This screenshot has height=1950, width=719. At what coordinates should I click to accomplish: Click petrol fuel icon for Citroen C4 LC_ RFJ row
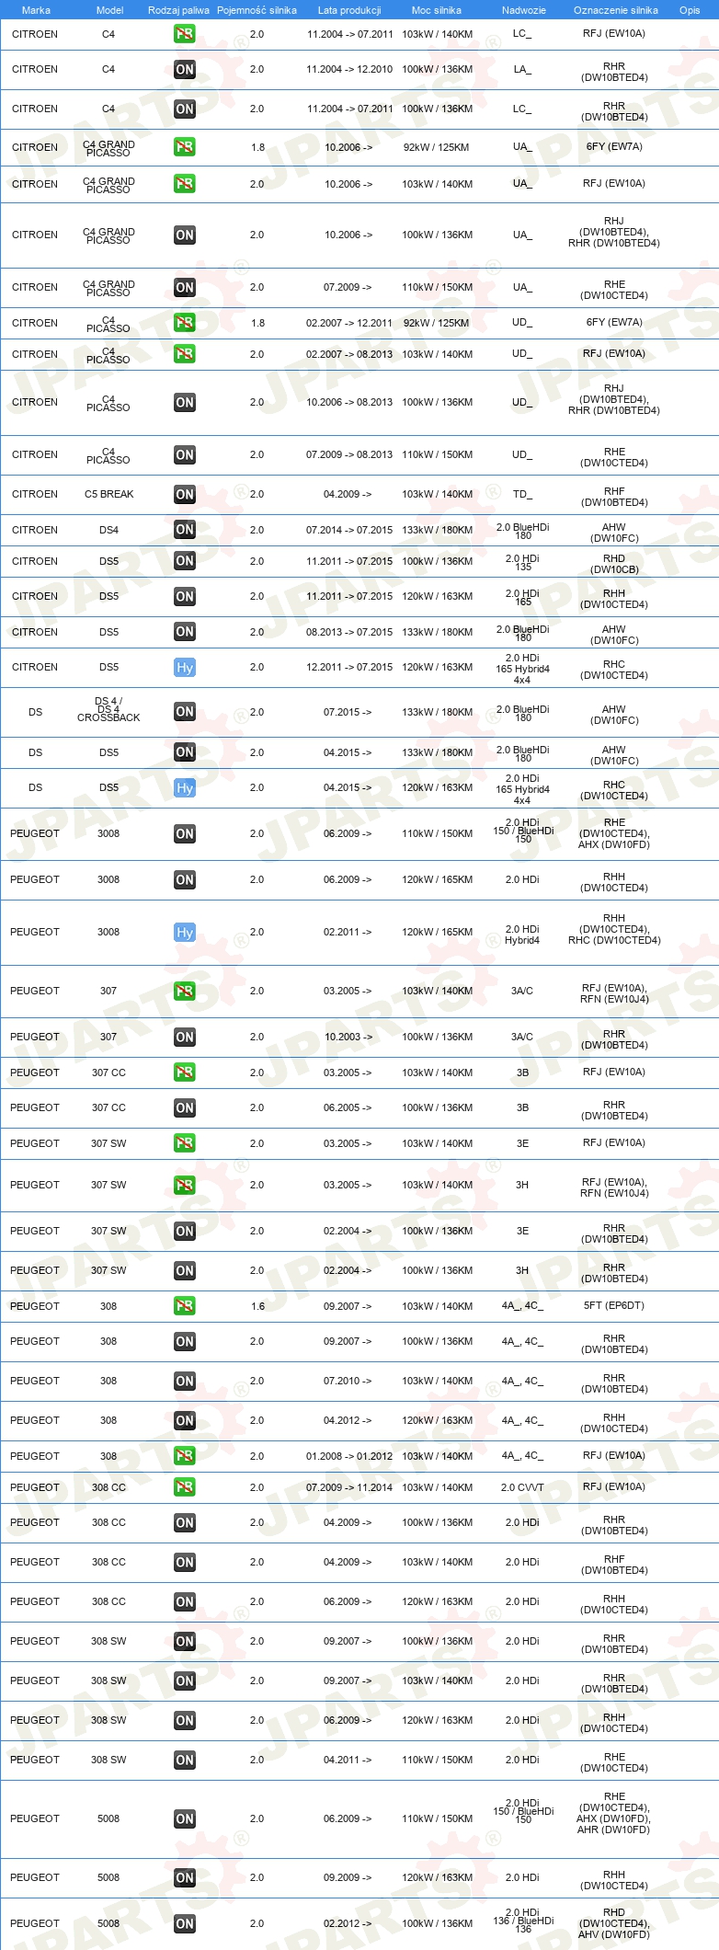point(185,34)
